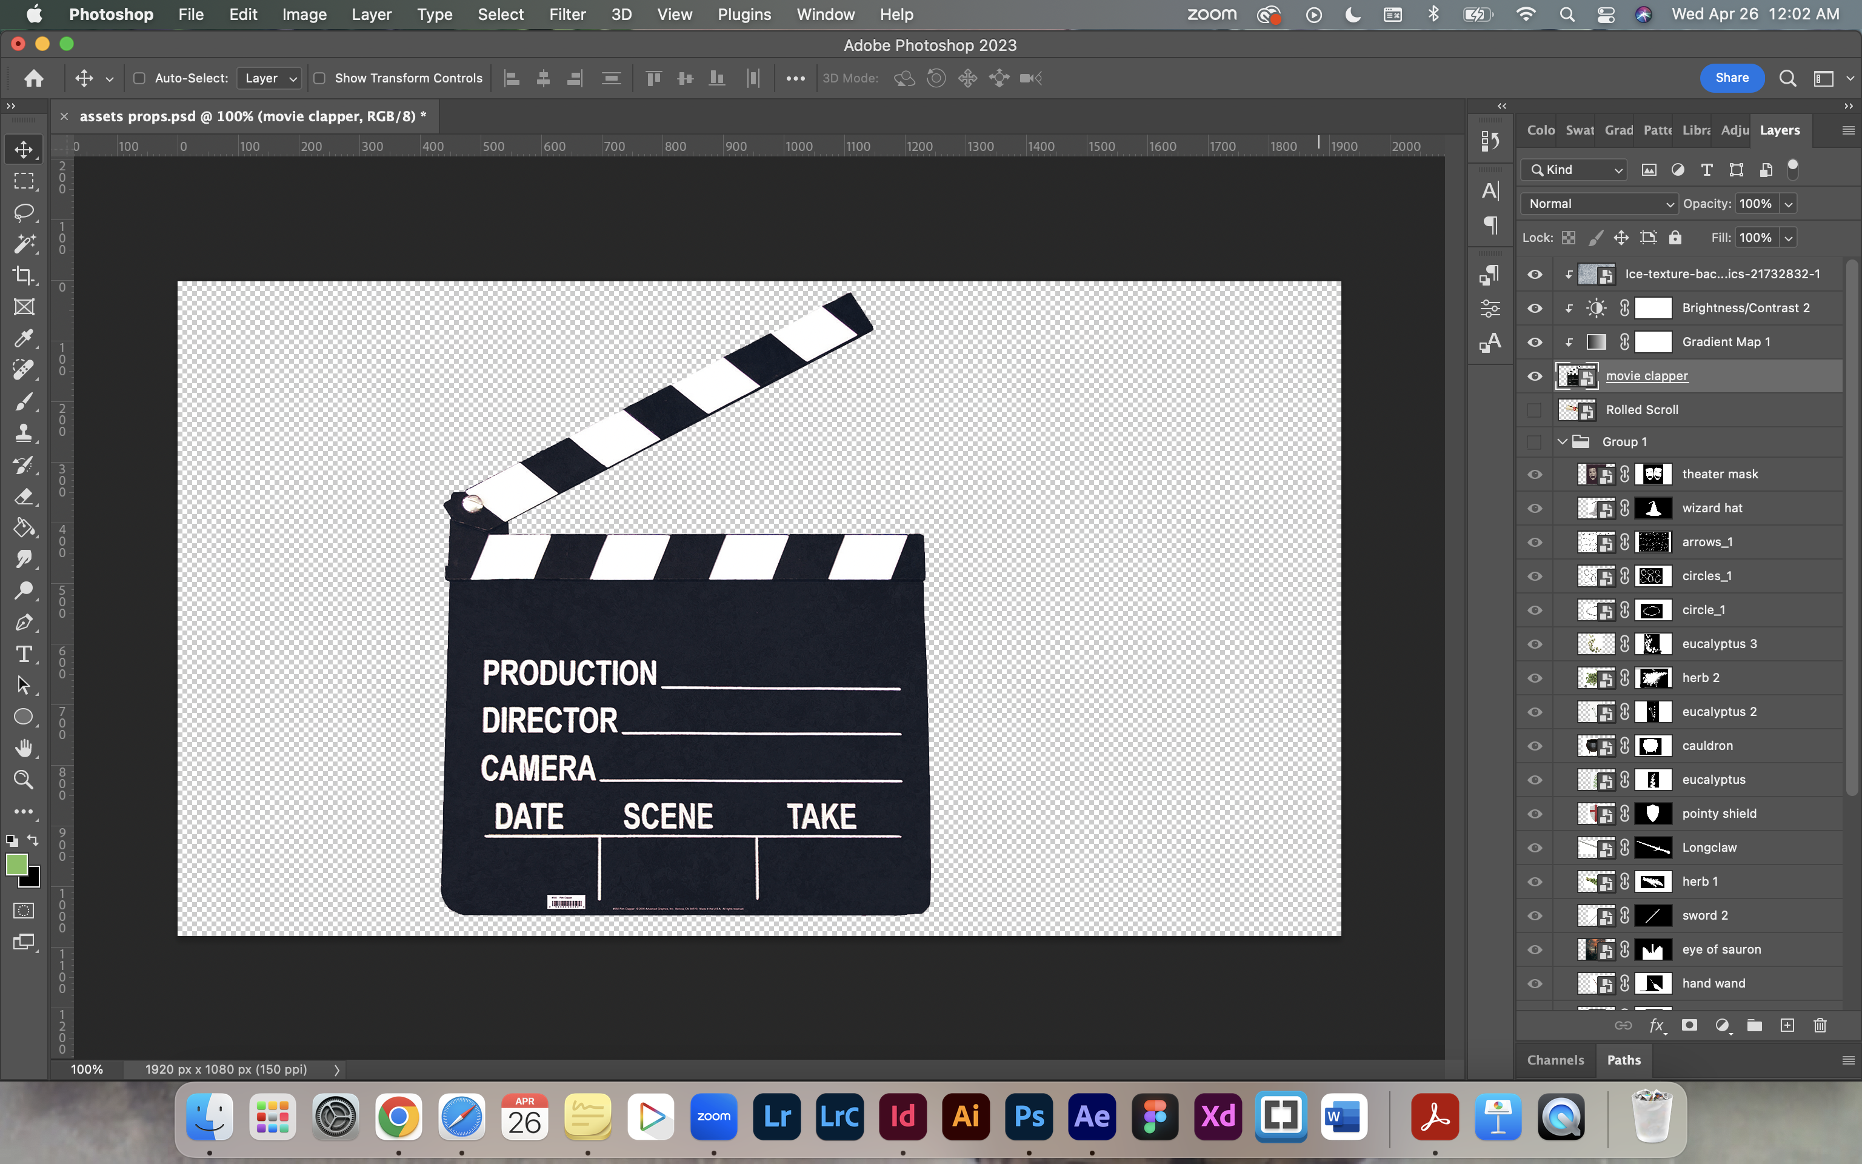Select the Lasso tool
The image size is (1862, 1164).
click(24, 212)
